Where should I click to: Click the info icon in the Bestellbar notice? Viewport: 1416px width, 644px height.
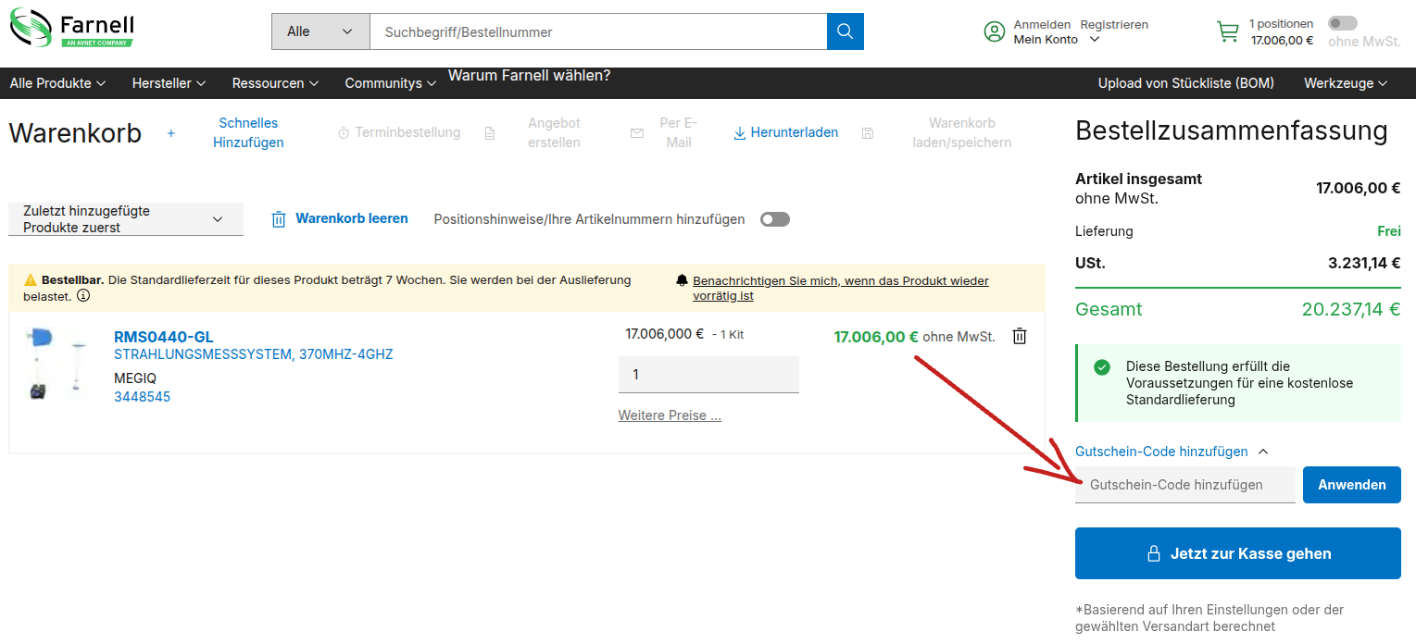[83, 296]
